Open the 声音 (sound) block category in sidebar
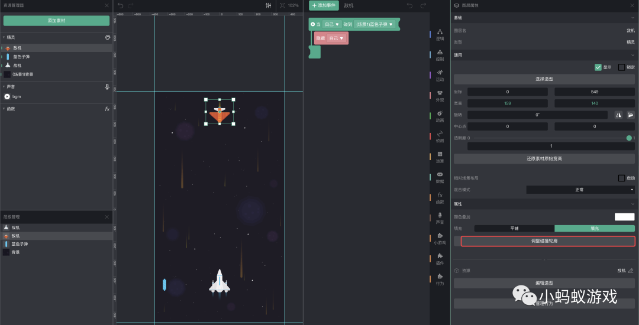This screenshot has width=639, height=325. point(440,218)
